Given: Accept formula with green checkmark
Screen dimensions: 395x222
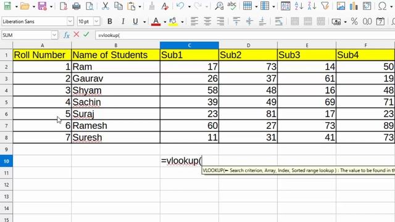Looking at the screenshot, I should (x=86, y=35).
